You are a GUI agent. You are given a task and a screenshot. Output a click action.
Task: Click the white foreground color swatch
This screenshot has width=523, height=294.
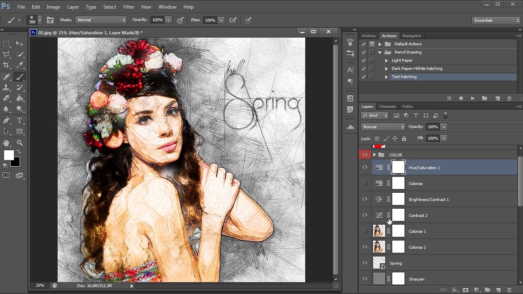[x=9, y=156]
